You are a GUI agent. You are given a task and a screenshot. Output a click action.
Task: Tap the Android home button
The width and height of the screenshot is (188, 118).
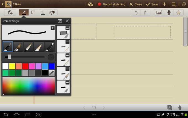(x=16, y=114)
